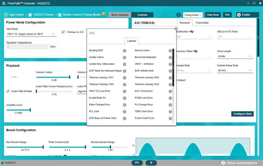Open the High Pass audio filter dropdown

click(x=82, y=91)
